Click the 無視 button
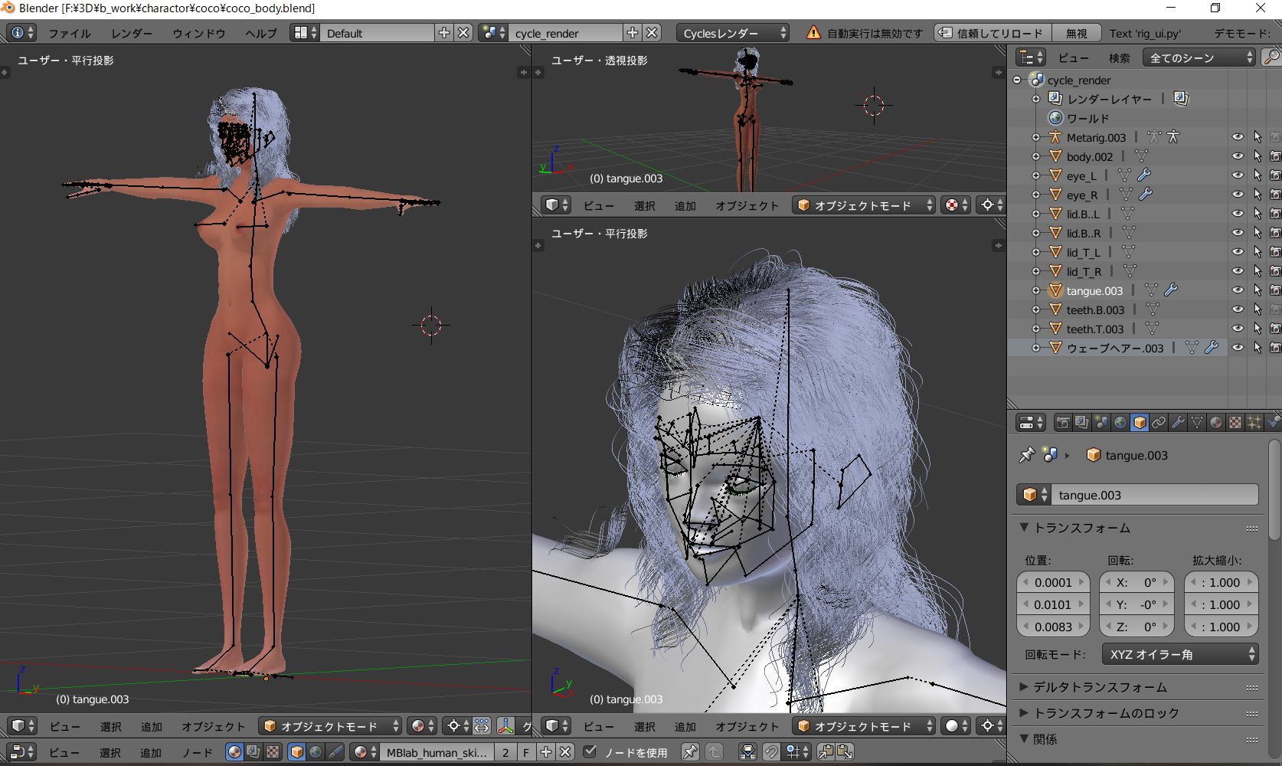The height and width of the screenshot is (766, 1282). 1076,33
